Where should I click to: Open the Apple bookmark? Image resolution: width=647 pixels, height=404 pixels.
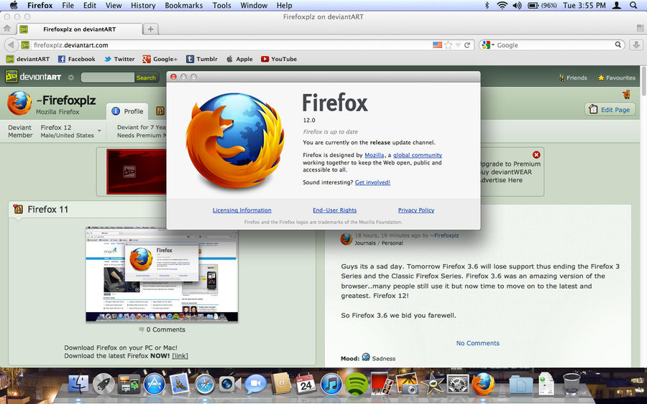[x=239, y=59]
